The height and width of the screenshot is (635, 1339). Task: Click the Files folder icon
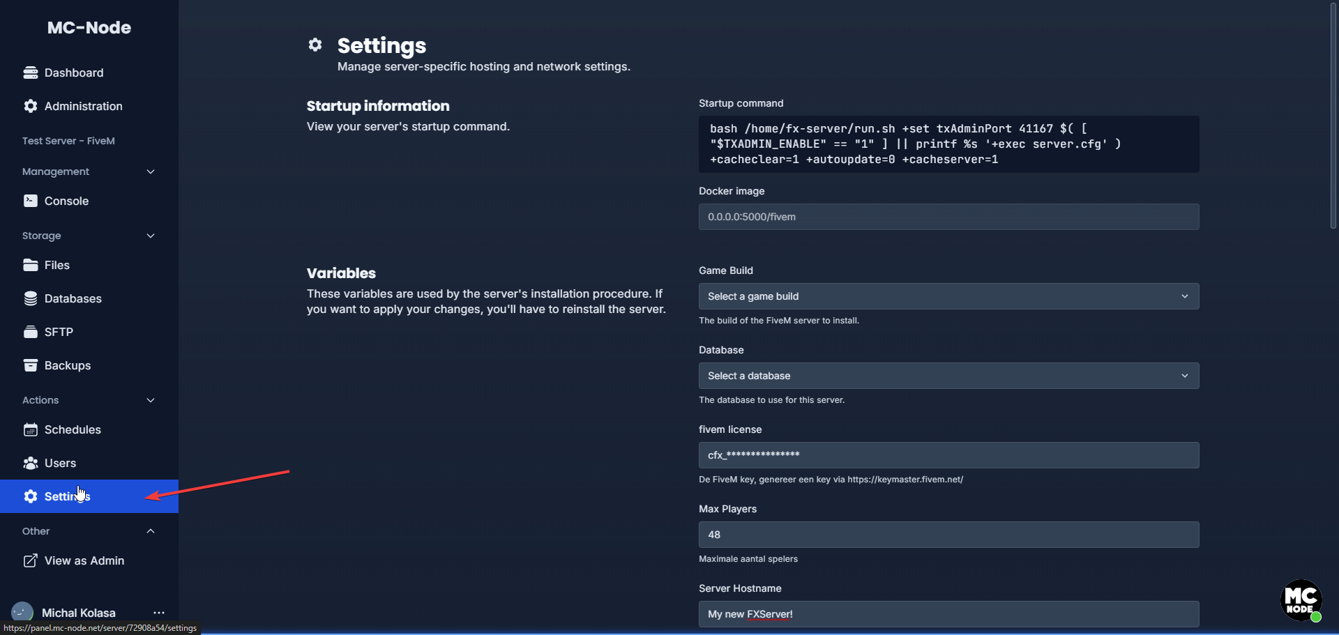(x=30, y=265)
